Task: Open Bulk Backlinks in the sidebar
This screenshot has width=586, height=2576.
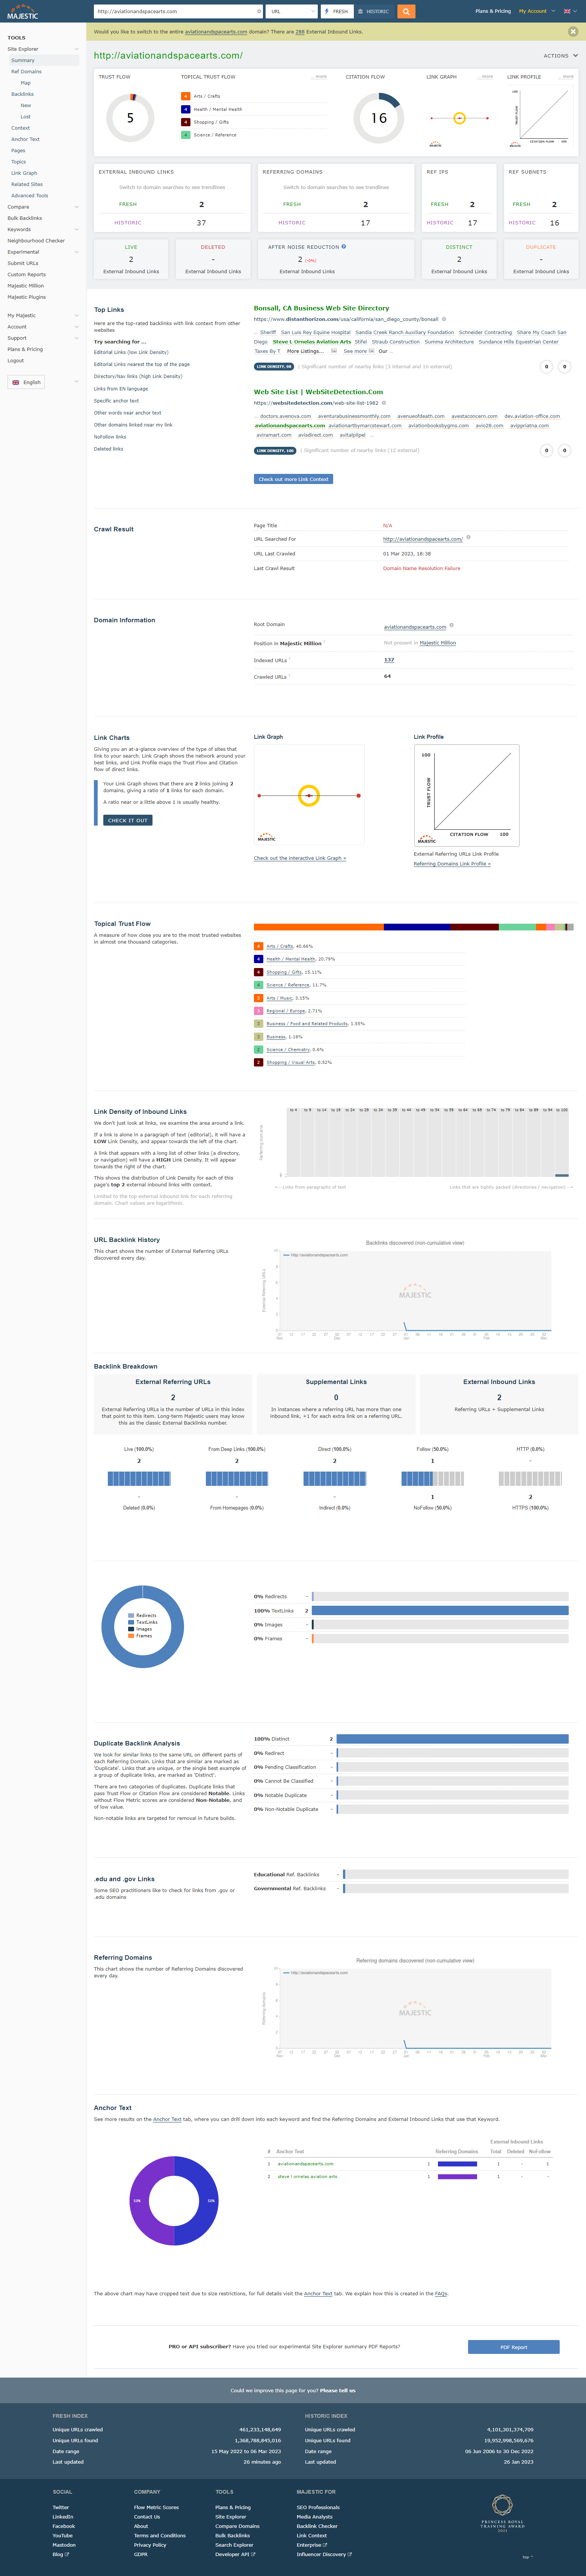Action: coord(25,218)
